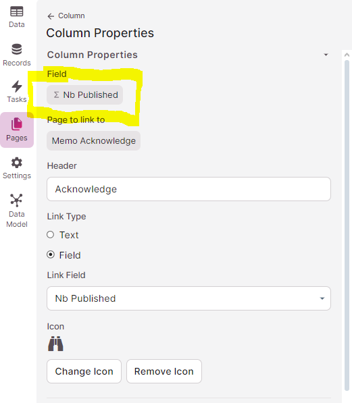Click the Nb Published field chip
The image size is (352, 403).
pyautogui.click(x=85, y=95)
